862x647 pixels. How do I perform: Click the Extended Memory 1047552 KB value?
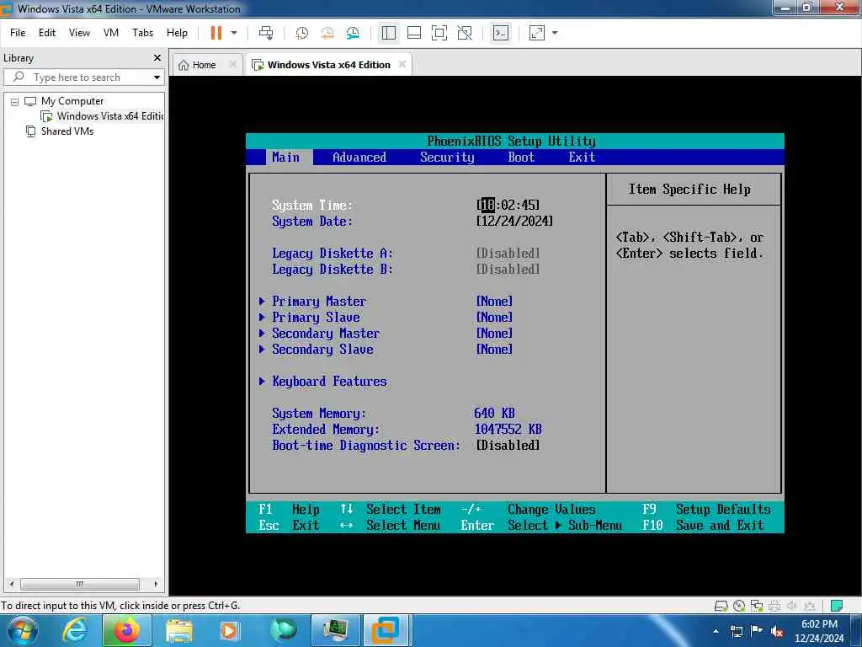(x=508, y=429)
